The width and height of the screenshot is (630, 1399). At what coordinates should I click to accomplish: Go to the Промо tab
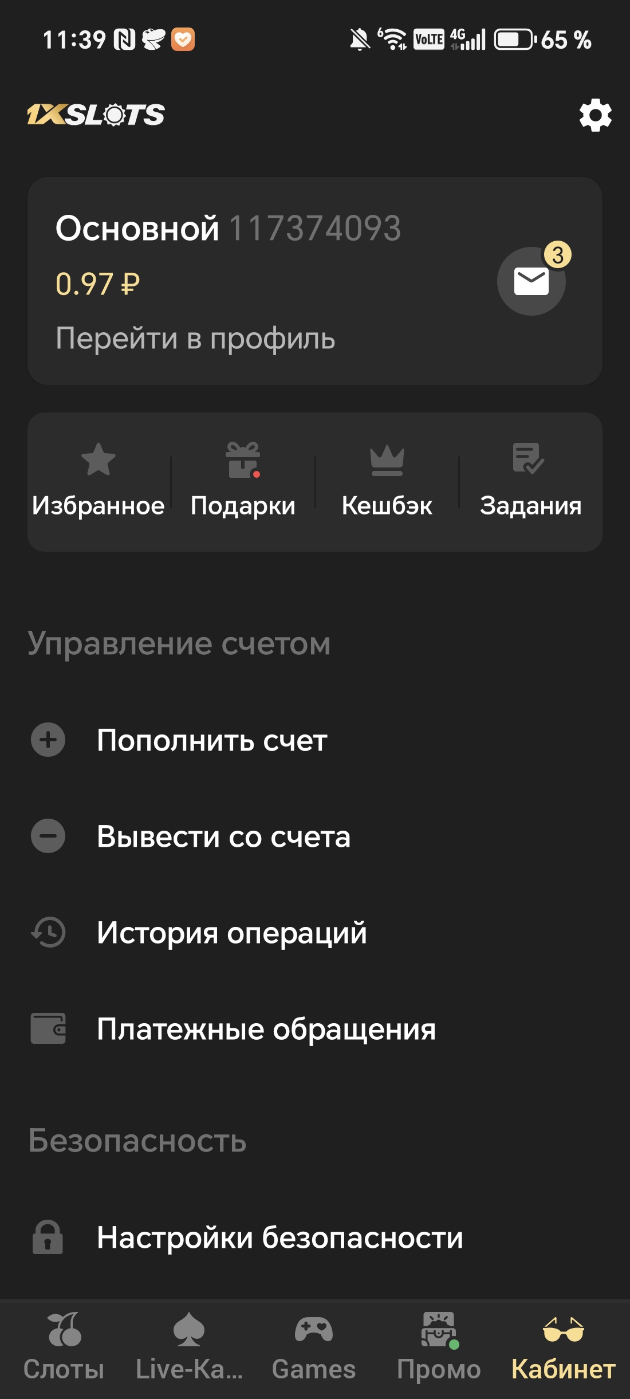point(439,1346)
